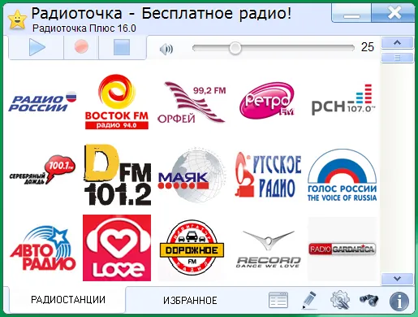
Task: Click the lines button below the up arrow
Action: click(x=397, y=58)
